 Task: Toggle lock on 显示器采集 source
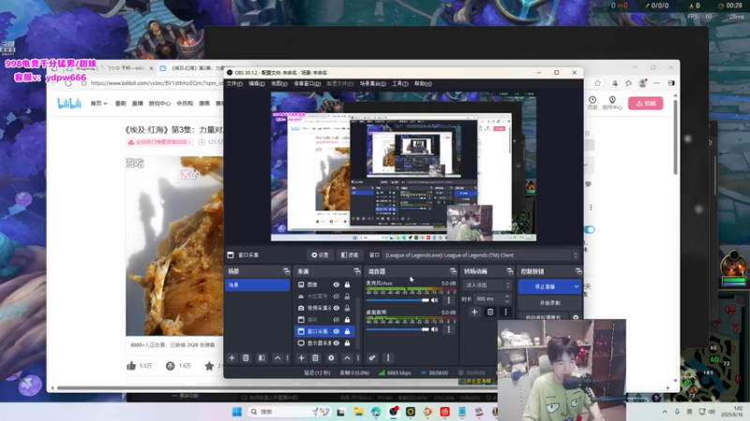[347, 343]
